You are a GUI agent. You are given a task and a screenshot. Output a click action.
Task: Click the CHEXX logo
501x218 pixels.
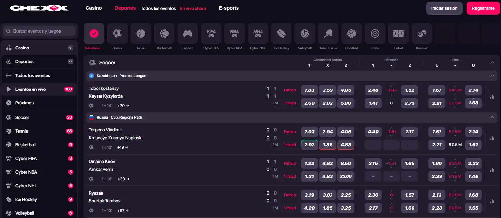coord(39,8)
